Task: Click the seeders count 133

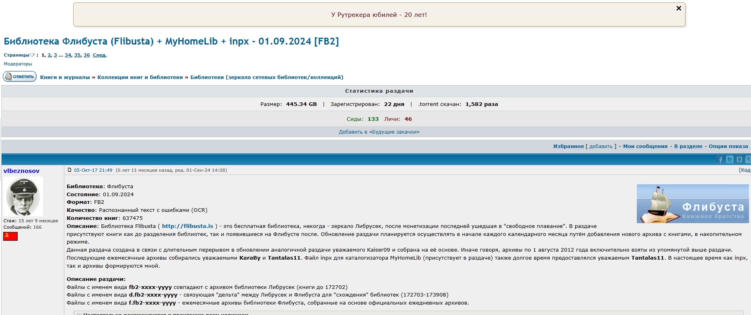Action: pyautogui.click(x=373, y=119)
